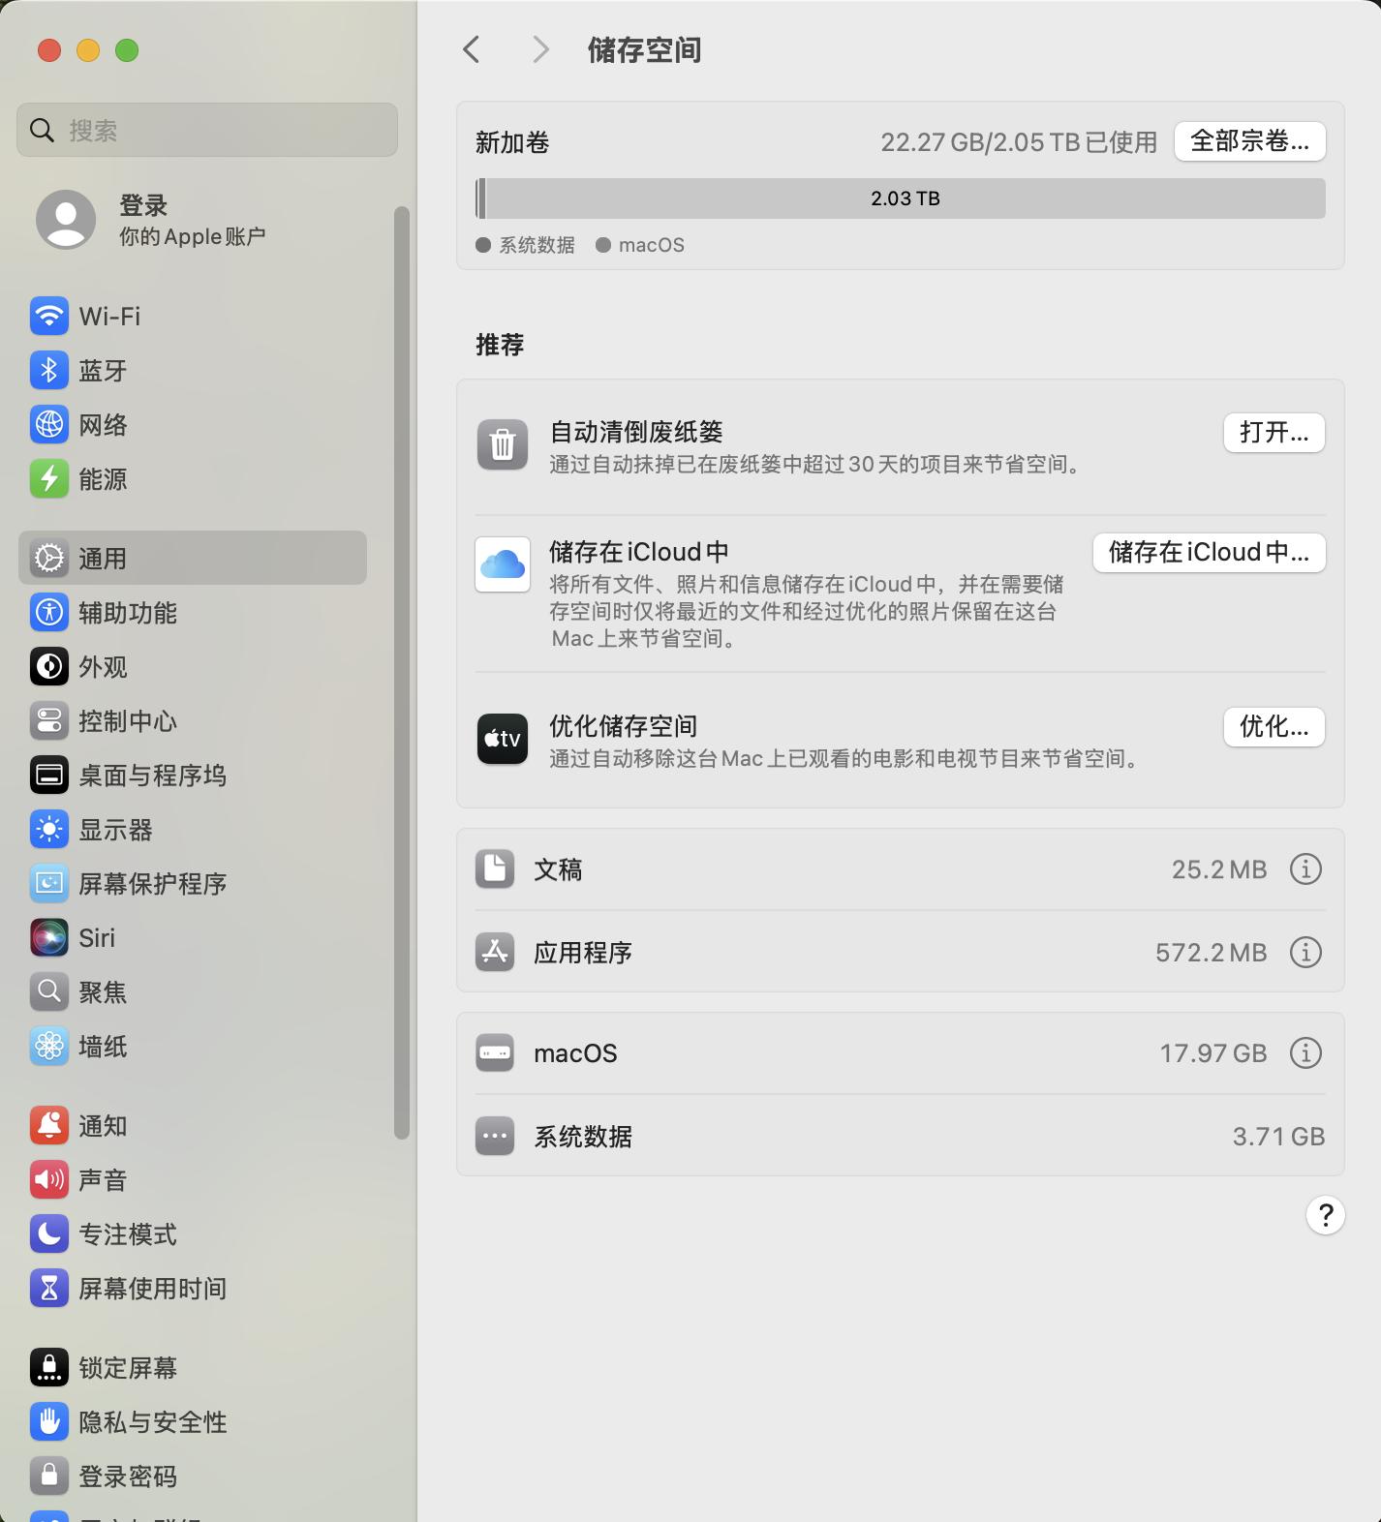This screenshot has width=1381, height=1522.
Task: Click 优化 button for Apple TV storage
Action: pyautogui.click(x=1274, y=727)
